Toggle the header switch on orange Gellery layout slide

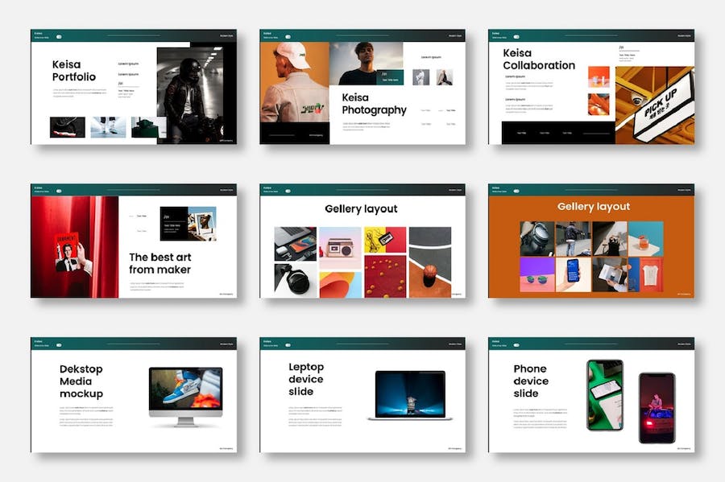coord(516,192)
